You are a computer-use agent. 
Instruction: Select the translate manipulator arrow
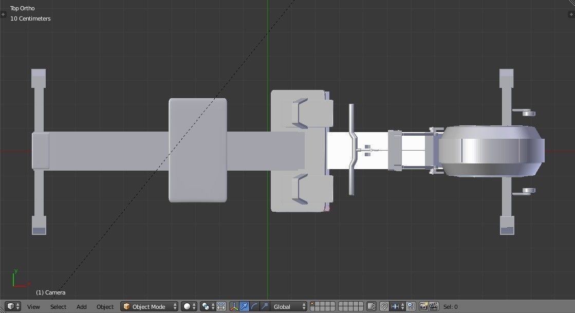tap(244, 306)
